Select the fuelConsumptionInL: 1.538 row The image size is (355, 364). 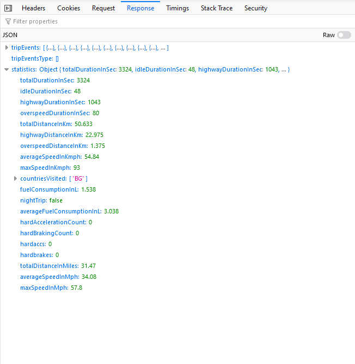(x=177, y=189)
